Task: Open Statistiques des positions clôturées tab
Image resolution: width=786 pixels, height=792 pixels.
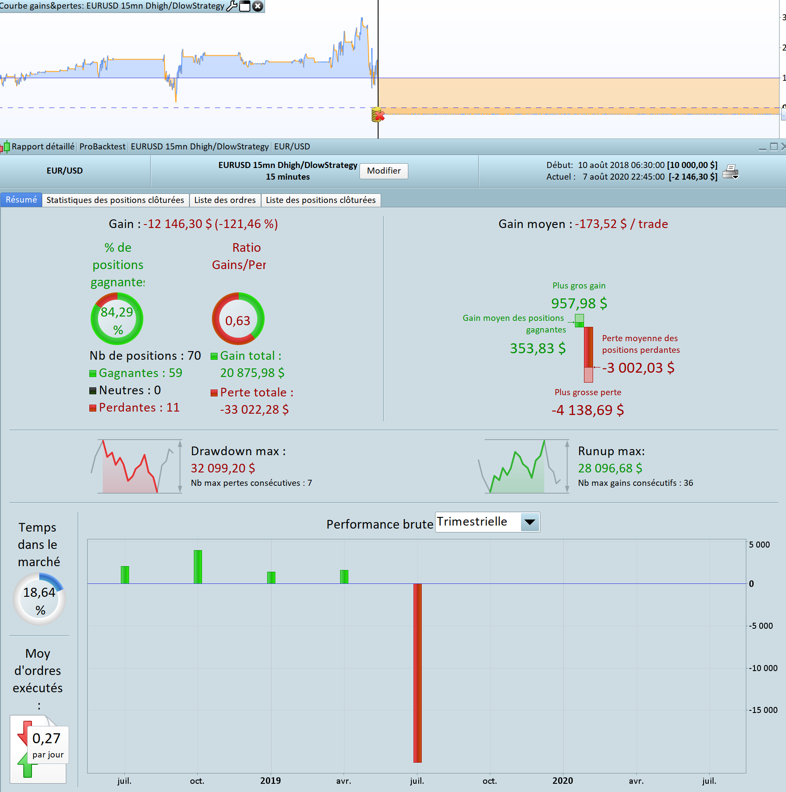Action: click(115, 200)
